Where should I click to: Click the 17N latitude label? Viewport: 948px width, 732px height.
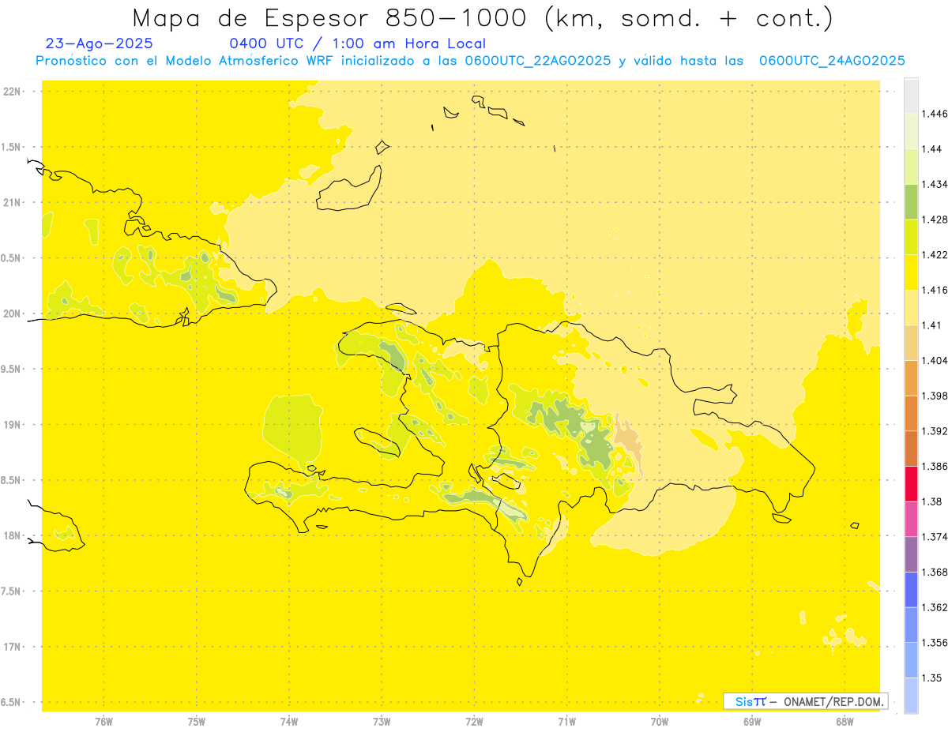point(12,647)
